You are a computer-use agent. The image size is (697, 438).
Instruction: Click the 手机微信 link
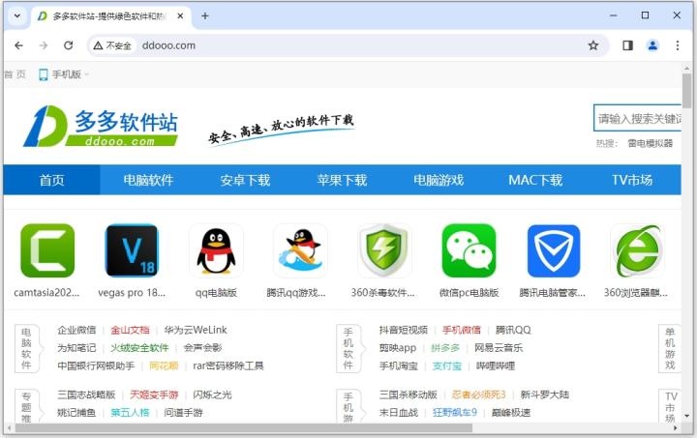(x=462, y=330)
